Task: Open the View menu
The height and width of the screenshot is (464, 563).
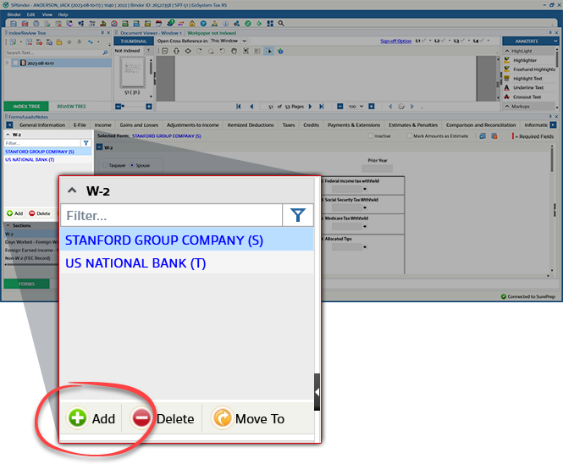Action: [47, 14]
